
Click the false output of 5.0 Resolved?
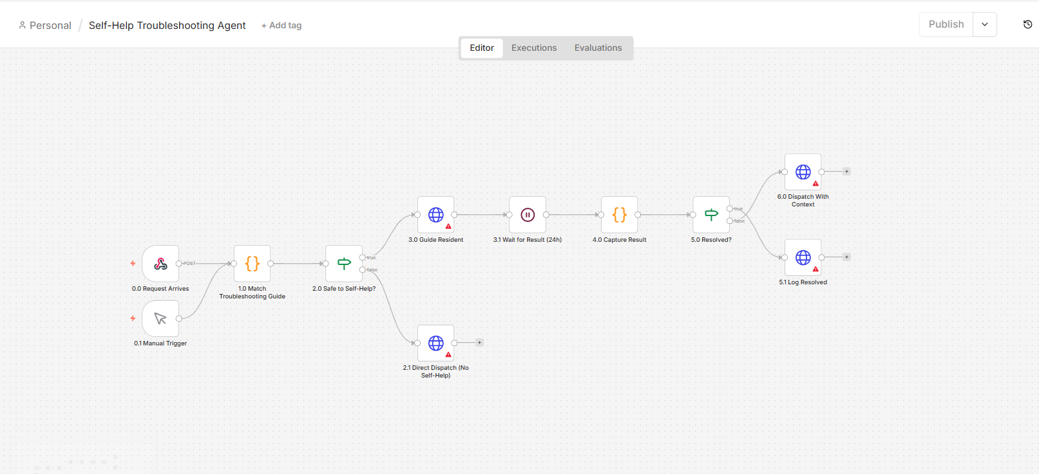click(730, 221)
